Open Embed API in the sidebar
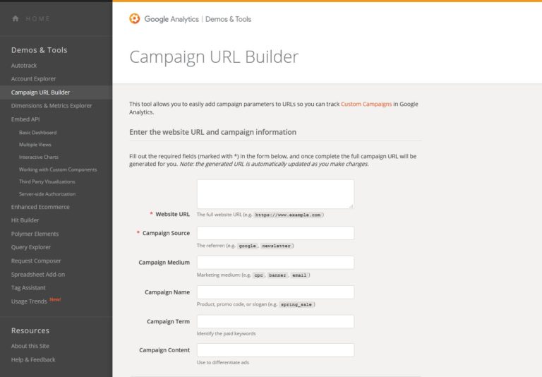The image size is (542, 377). pyautogui.click(x=25, y=119)
